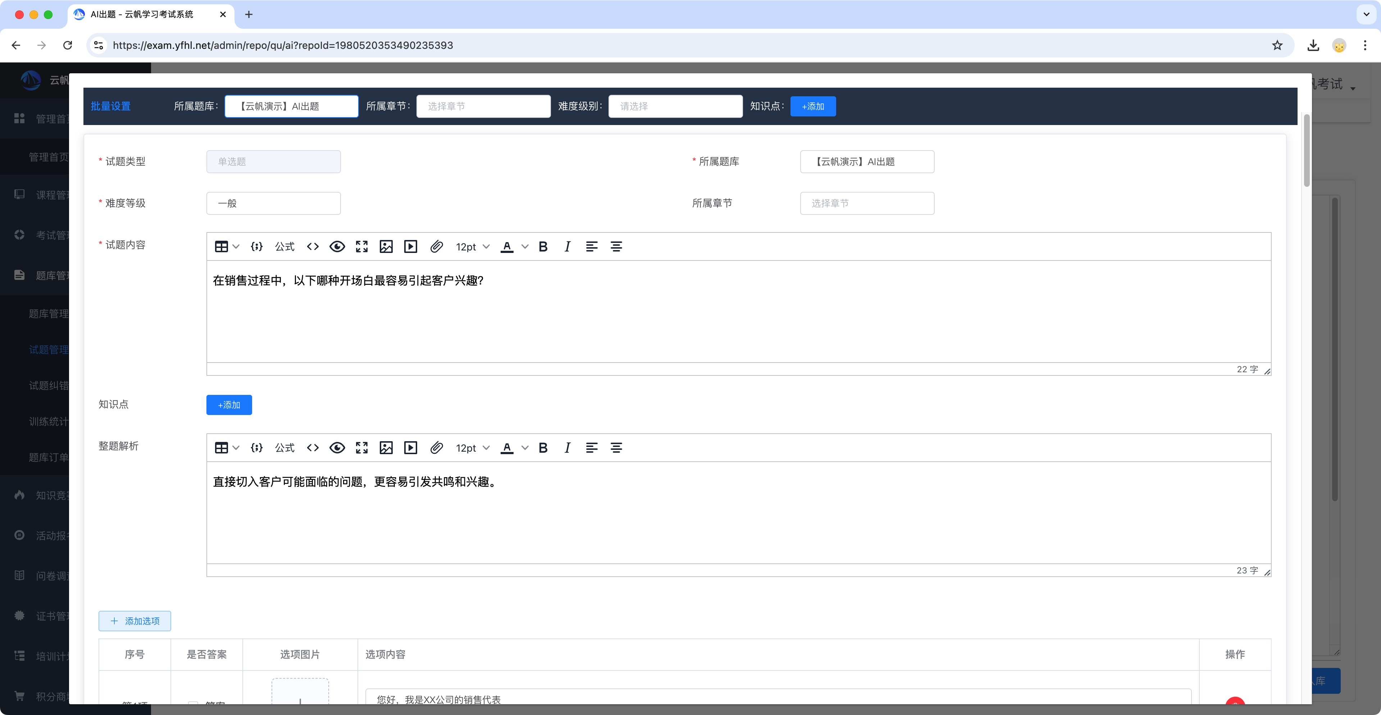Viewport: 1381px width, 715px height.
Task: Open 公式 formula tool in 试题内容 editor
Action: click(x=285, y=246)
